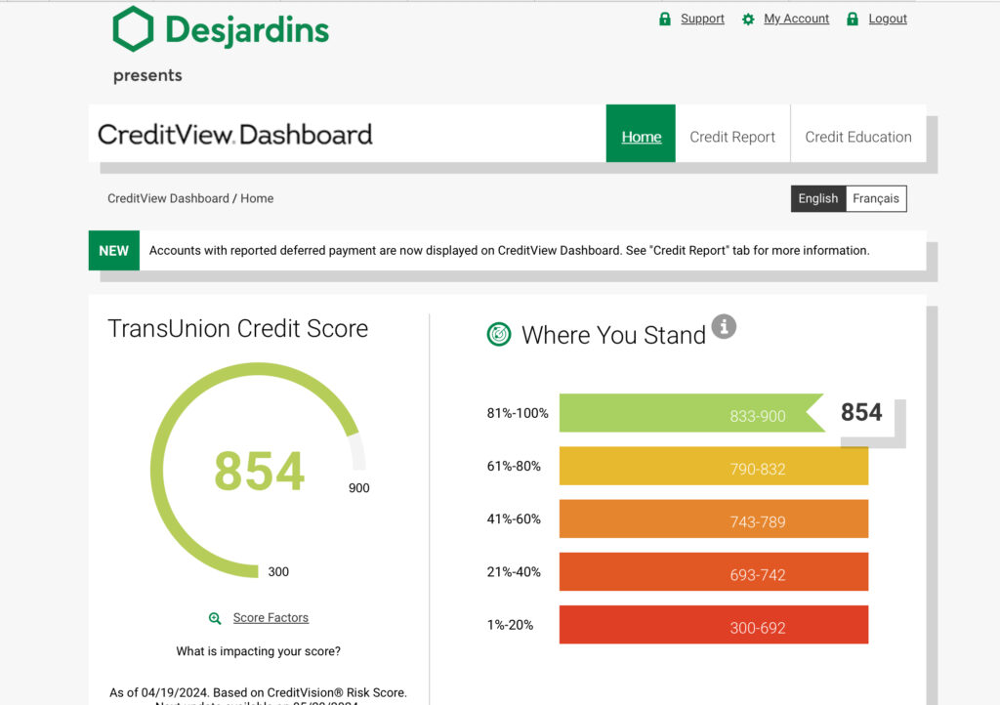Viewport: 1000px width, 705px height.
Task: Click the magnifier icon beside Score Factors
Action: click(x=215, y=618)
